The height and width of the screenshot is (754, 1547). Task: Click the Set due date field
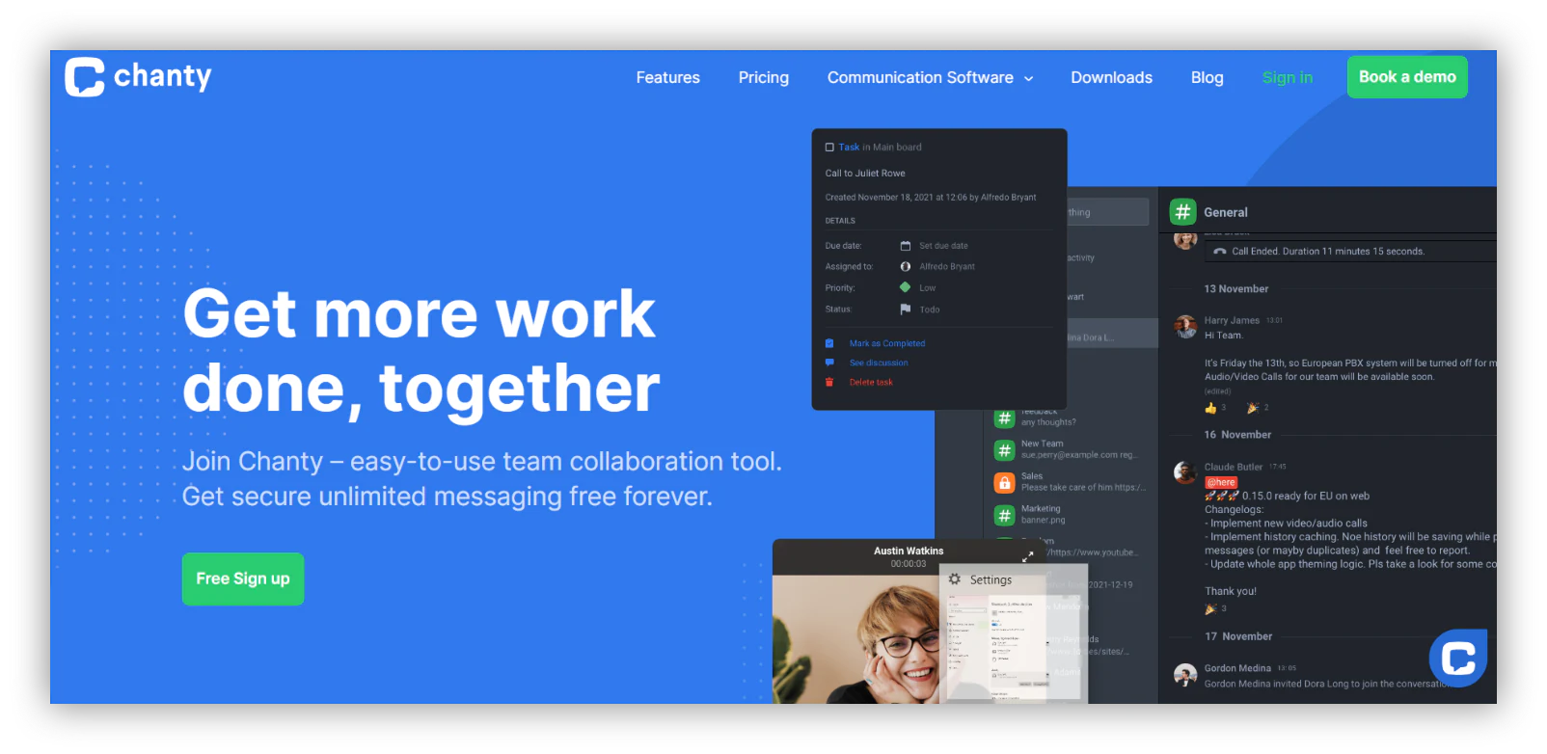(943, 246)
